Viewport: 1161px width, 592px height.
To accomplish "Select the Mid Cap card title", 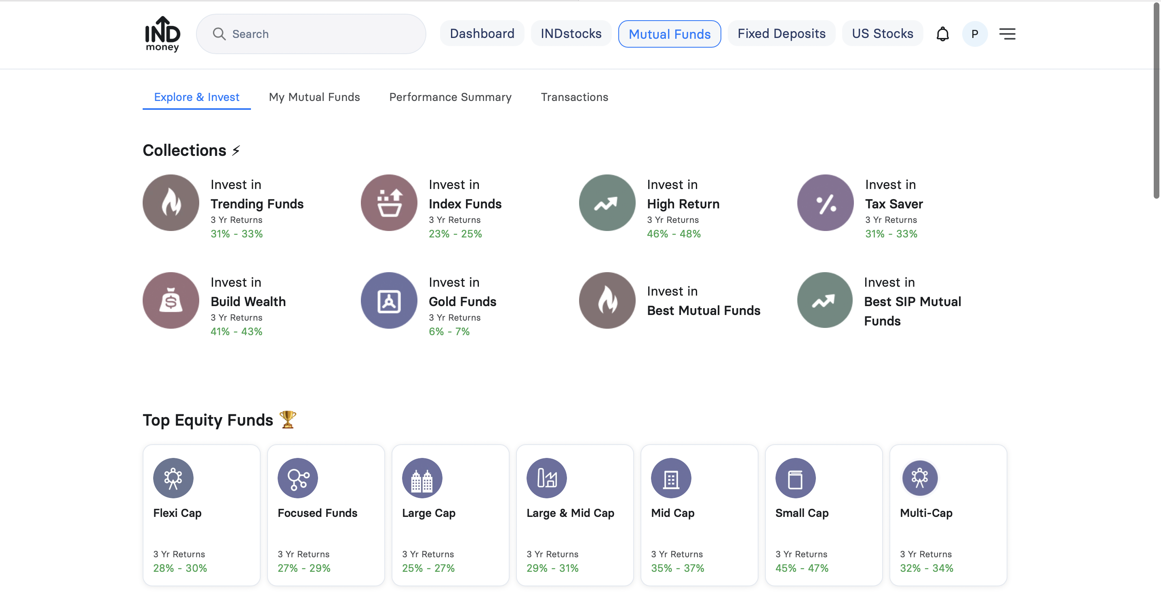I will (672, 513).
